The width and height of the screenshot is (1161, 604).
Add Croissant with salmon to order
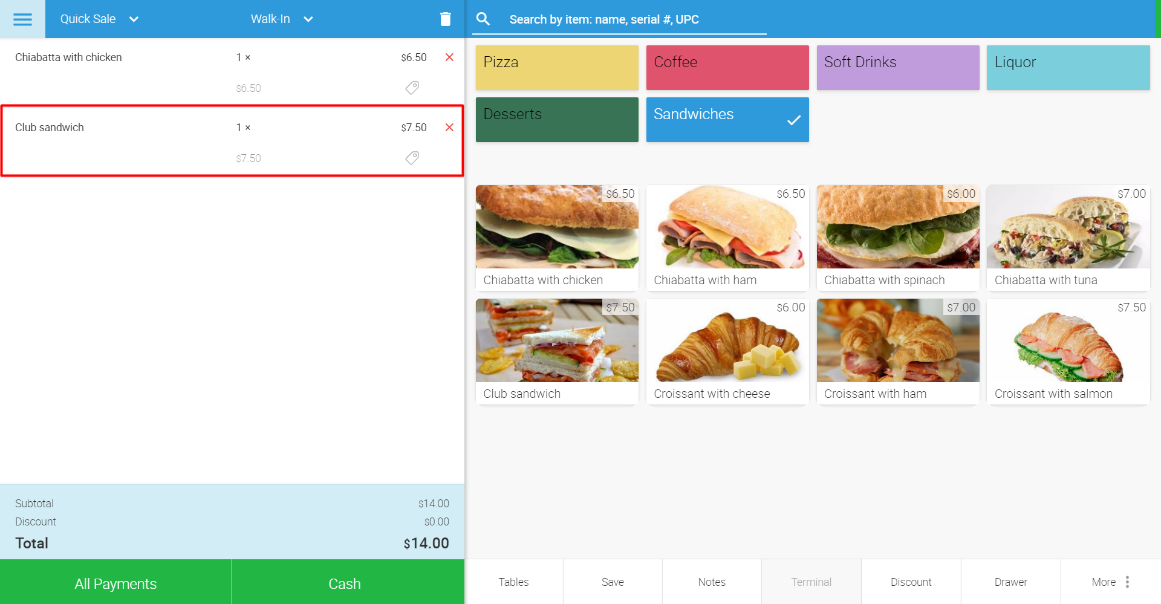pos(1068,351)
